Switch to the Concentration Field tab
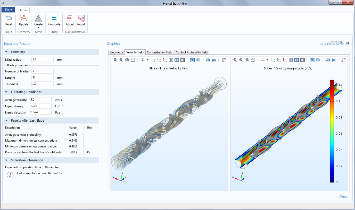355x210 pixels. [160, 52]
